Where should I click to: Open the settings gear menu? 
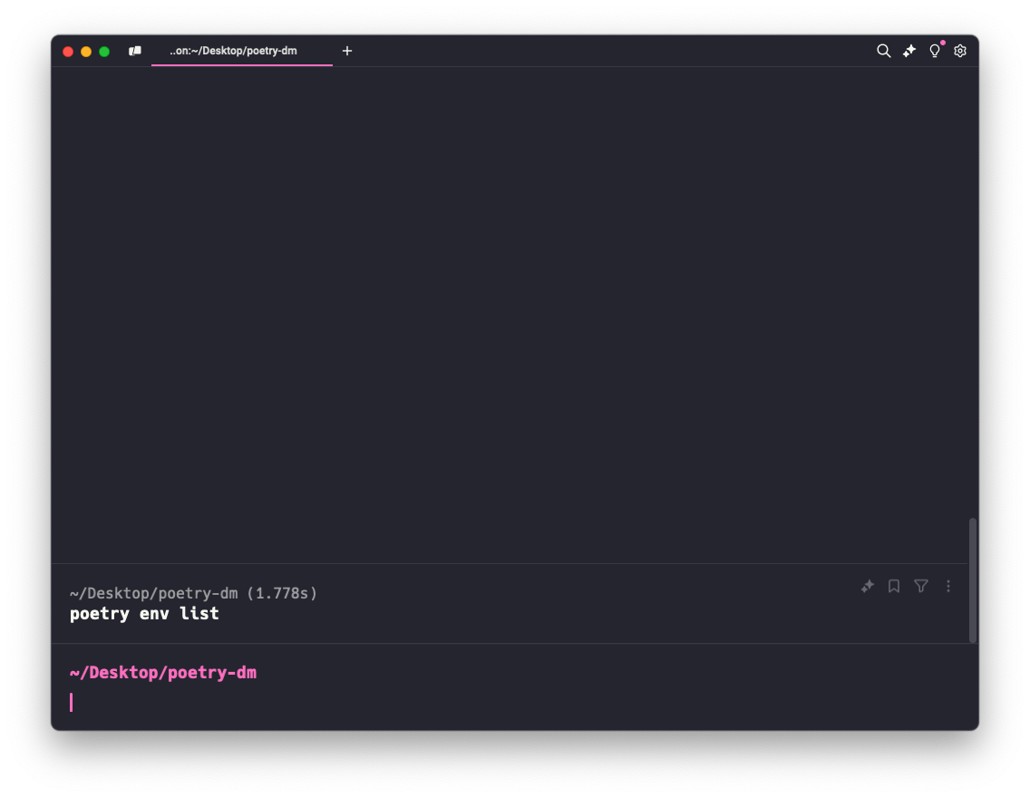(x=959, y=51)
